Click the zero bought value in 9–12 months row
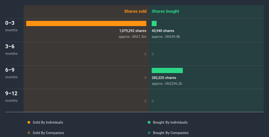This screenshot has width=269, height=137. (153, 101)
